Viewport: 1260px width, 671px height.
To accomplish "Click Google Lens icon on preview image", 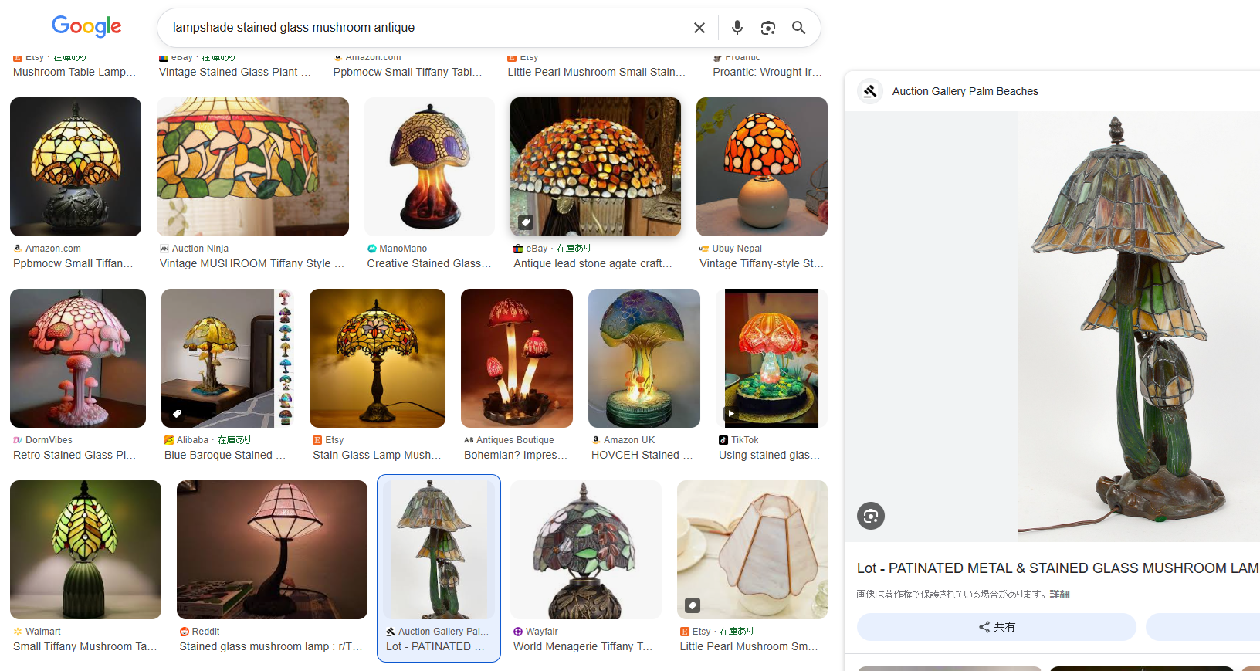I will pos(871,516).
